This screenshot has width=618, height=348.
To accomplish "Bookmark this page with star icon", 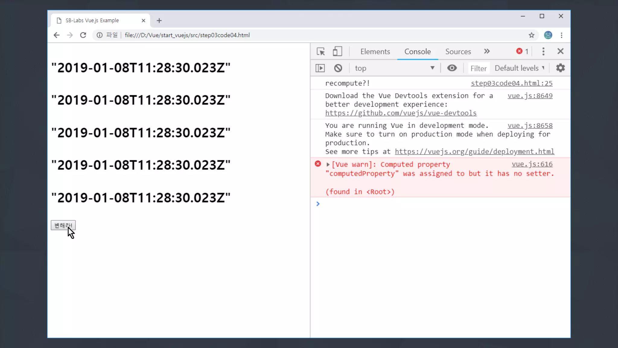I will pos(531,35).
